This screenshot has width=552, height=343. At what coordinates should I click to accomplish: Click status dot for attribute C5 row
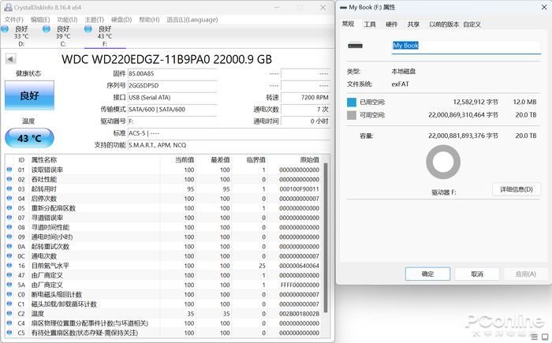9,333
